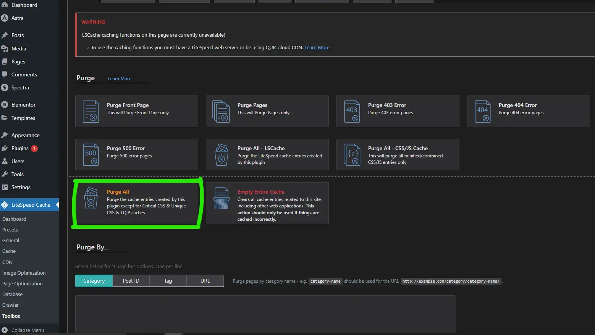
Task: Click the Pages sidebar icon
Action: (x=5, y=61)
